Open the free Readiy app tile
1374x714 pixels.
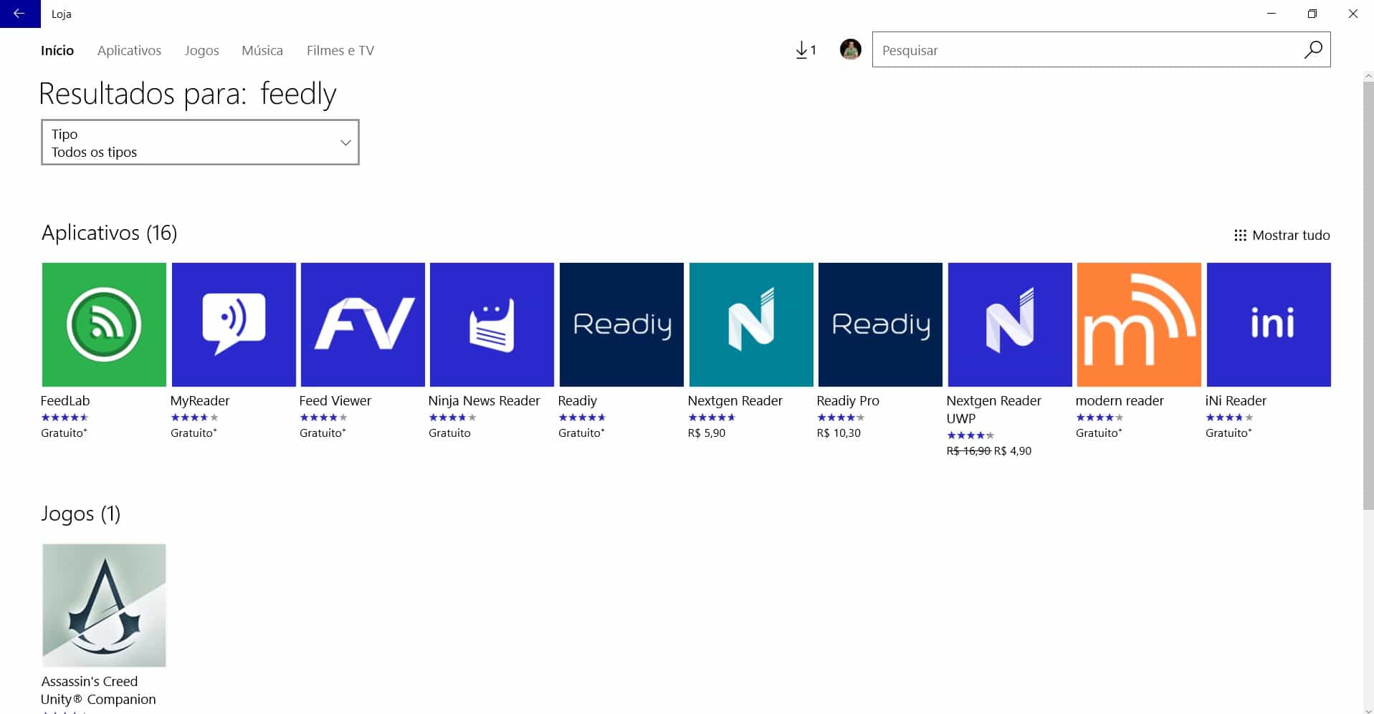pyautogui.click(x=621, y=324)
